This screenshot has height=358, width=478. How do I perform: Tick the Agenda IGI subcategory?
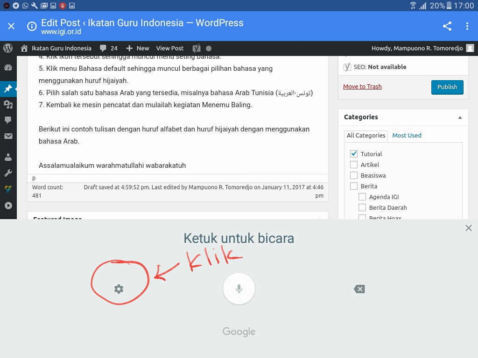(x=362, y=197)
